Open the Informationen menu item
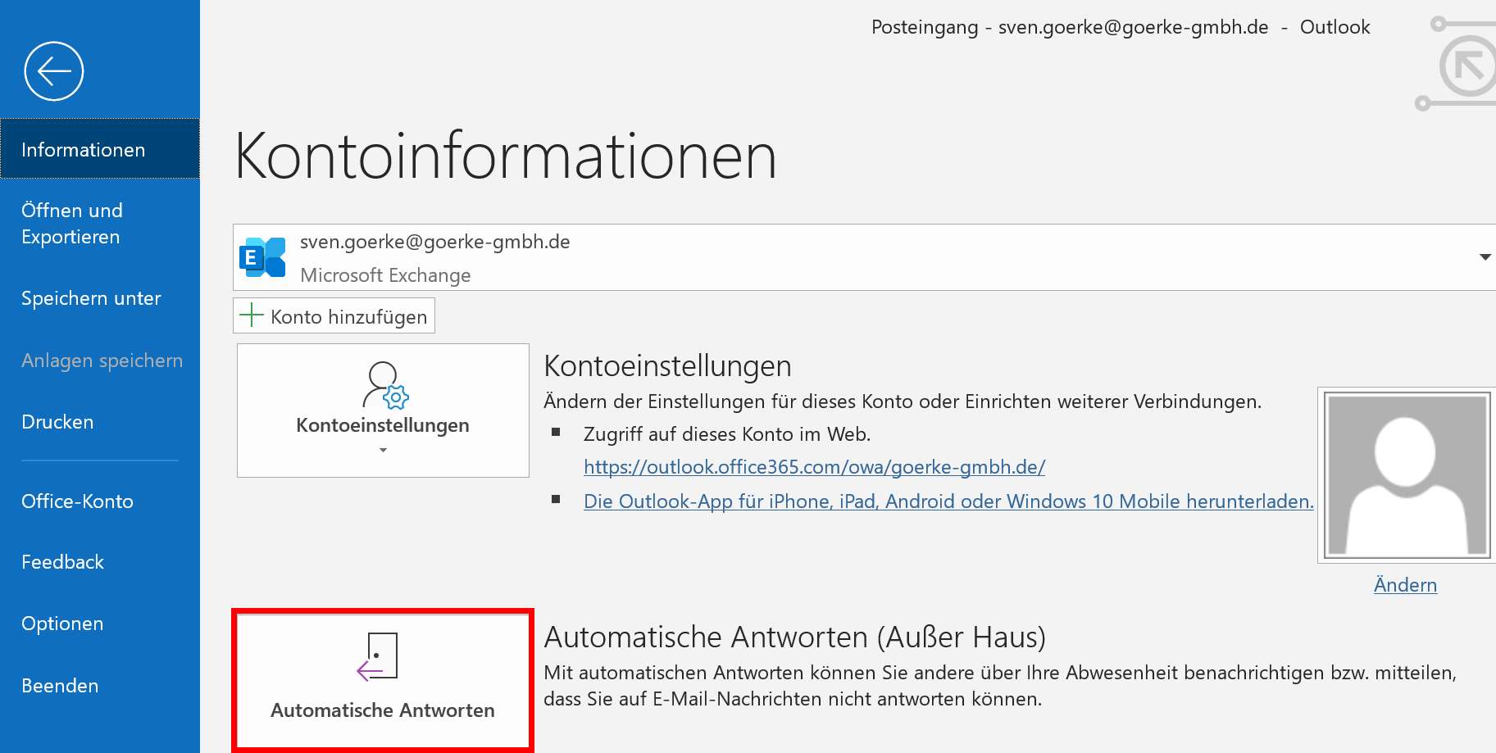 [x=100, y=149]
